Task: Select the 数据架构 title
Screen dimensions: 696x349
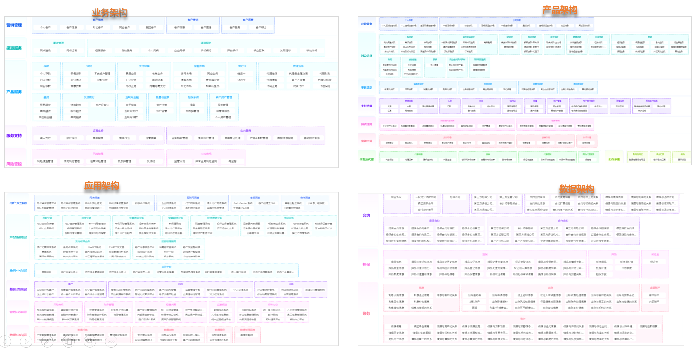Action: pyautogui.click(x=577, y=189)
